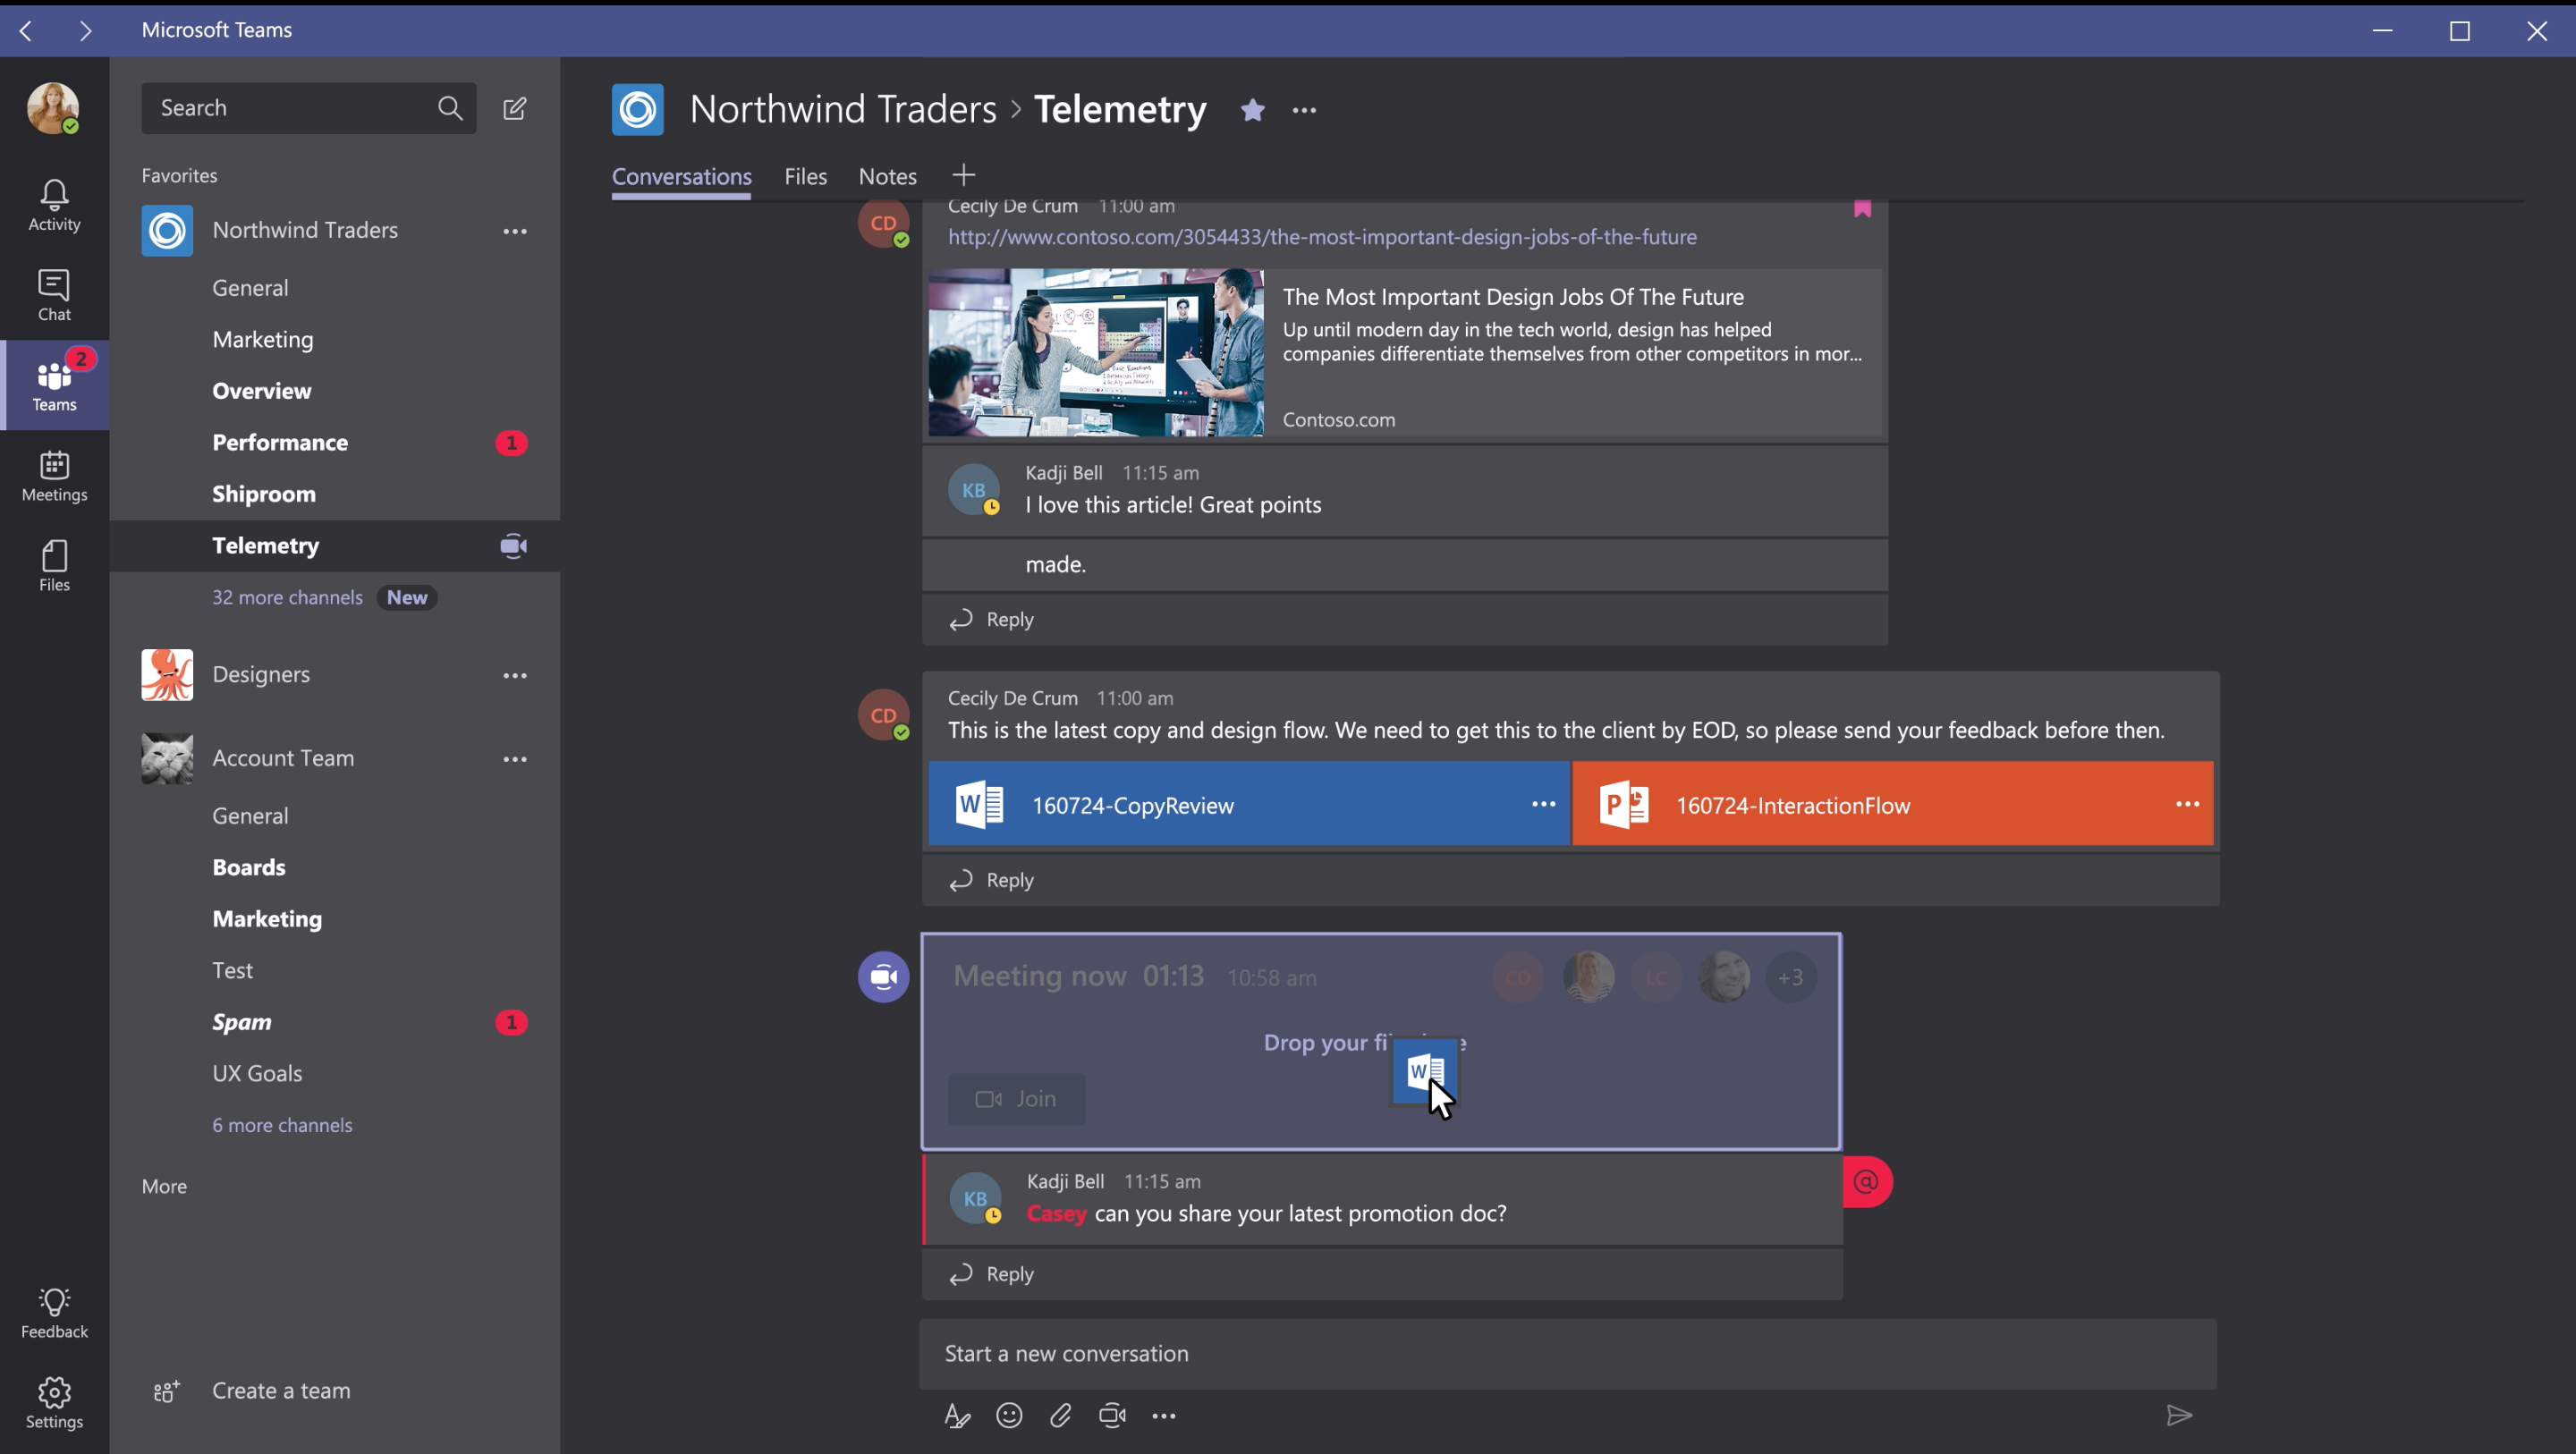Open more compose options ellipsis
This screenshot has height=1454, width=2576.
(x=1164, y=1415)
